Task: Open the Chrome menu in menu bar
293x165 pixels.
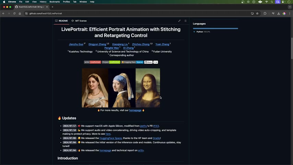Action: click(12, 2)
